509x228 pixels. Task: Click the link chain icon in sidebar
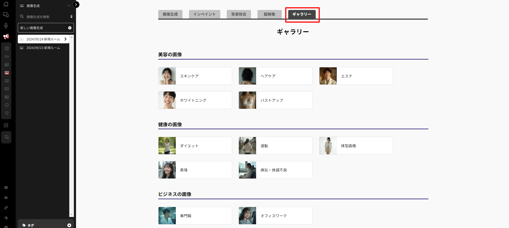[x=6, y=208]
